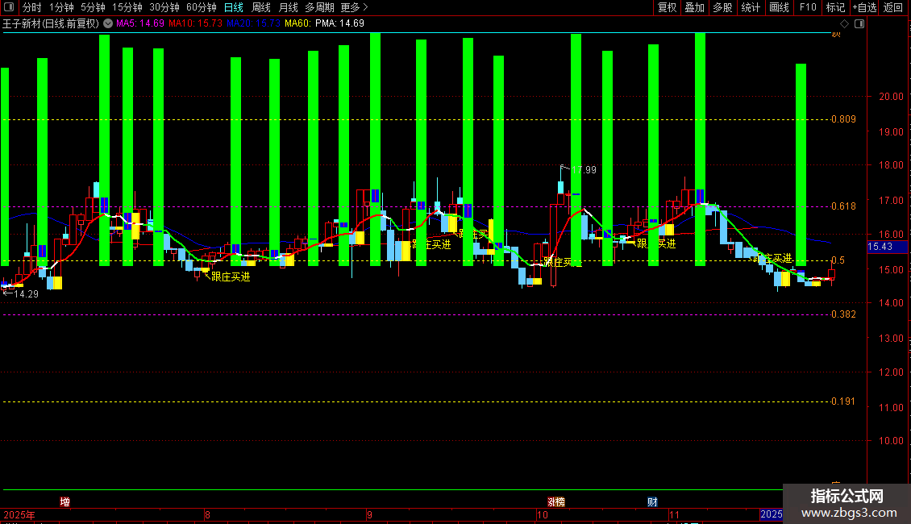The image size is (911, 524).
Task: Open the F10 company info button
Action: click(808, 7)
